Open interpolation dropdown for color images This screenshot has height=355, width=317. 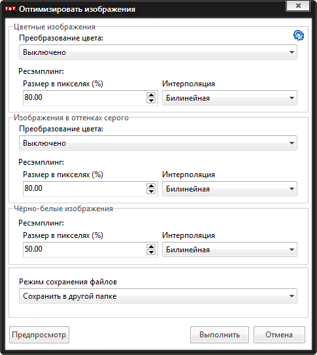[x=229, y=98]
